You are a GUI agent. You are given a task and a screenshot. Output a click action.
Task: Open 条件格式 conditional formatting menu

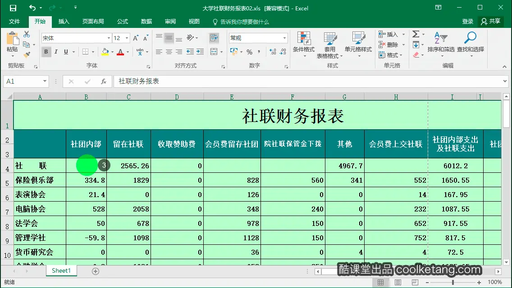(304, 45)
